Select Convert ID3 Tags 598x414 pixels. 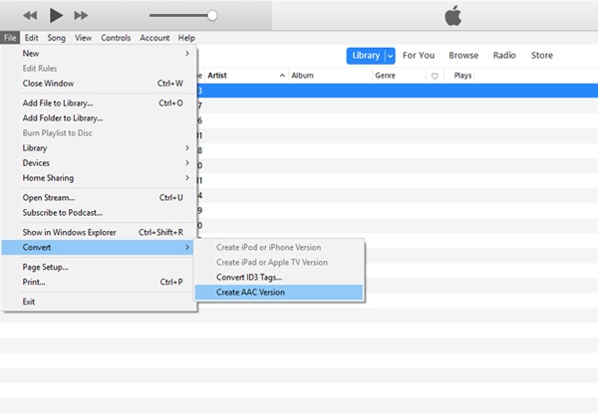point(279,278)
